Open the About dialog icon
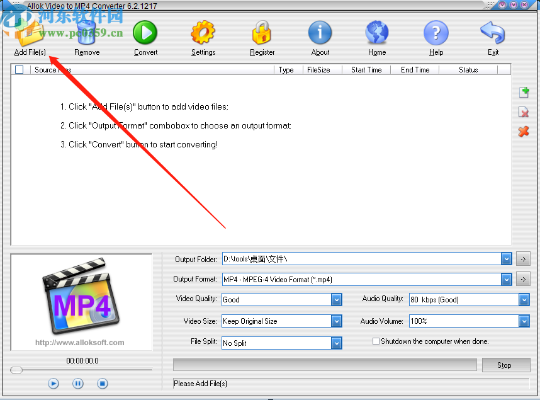The height and width of the screenshot is (400, 540). click(x=320, y=33)
